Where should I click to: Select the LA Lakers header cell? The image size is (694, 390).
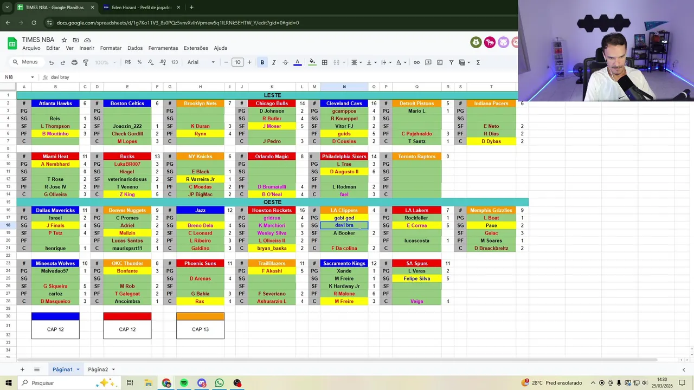[x=416, y=210]
